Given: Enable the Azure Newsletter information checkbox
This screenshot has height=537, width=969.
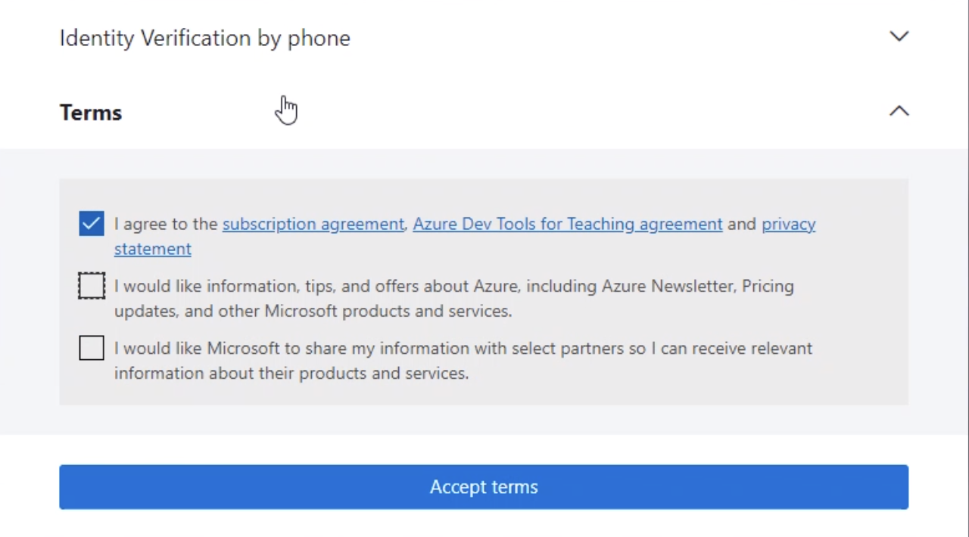Looking at the screenshot, I should (92, 286).
